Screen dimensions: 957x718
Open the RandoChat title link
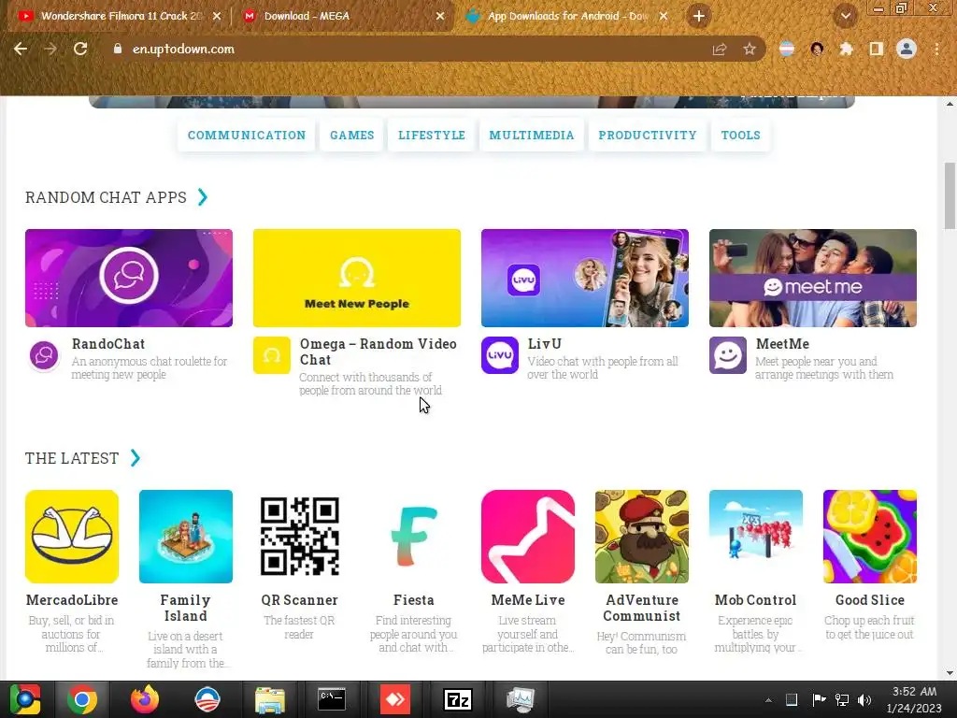pyautogui.click(x=108, y=344)
